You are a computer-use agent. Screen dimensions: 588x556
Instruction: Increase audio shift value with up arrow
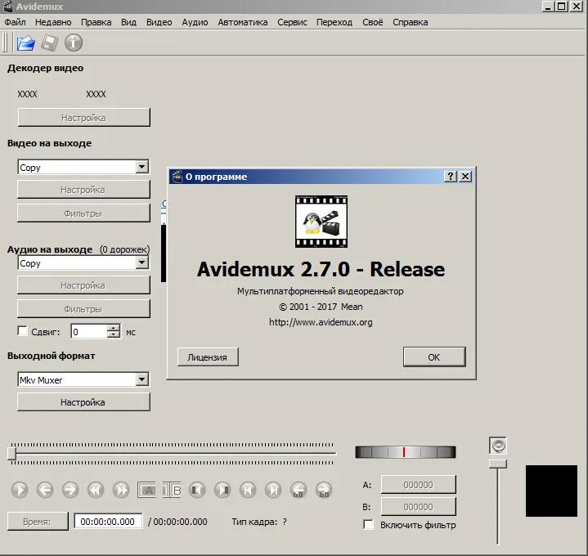[x=113, y=328]
